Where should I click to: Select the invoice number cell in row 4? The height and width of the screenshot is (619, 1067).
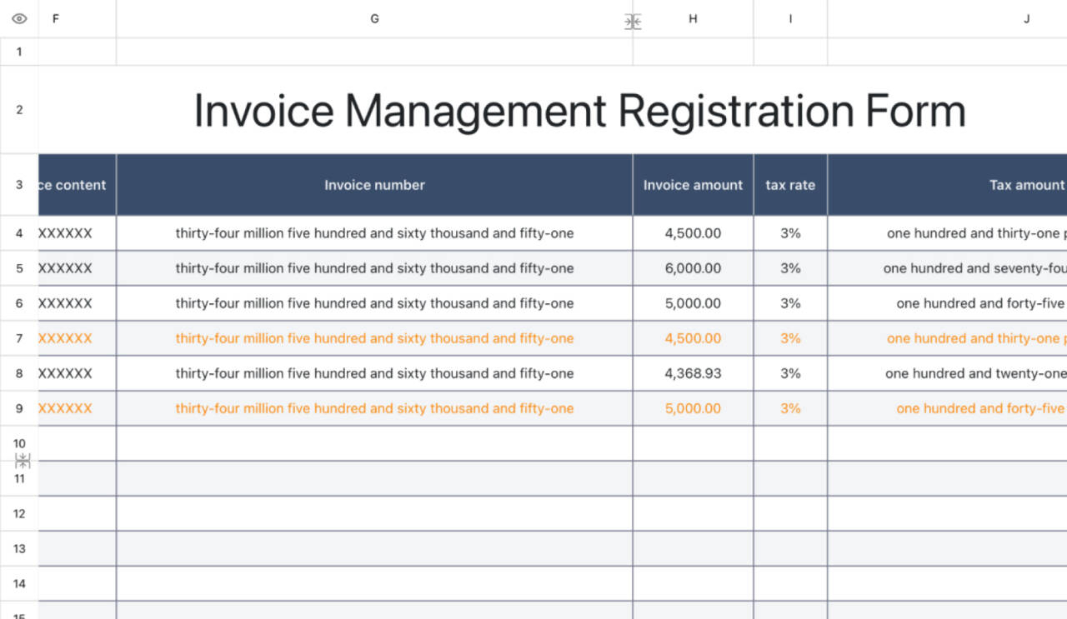point(374,233)
